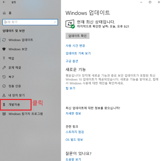Viewport: 162px width, 161px height.
Task: Click 최신 업데이트에 대한 정보를 찾으십니까? text
Action: pyautogui.click(x=93, y=108)
